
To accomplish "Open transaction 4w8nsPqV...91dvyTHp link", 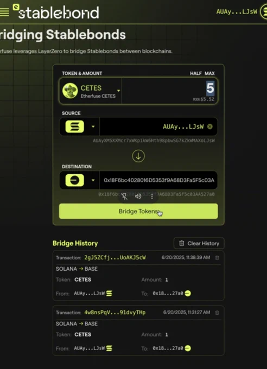I will [x=115, y=313].
